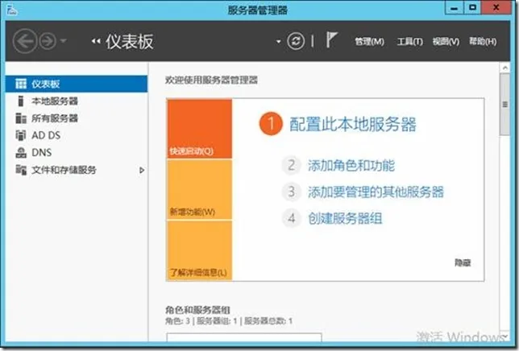Open the 管理(M) menu

[369, 42]
